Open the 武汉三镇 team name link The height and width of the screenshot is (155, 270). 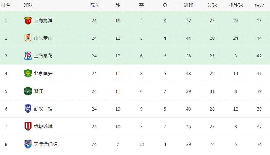(43, 109)
